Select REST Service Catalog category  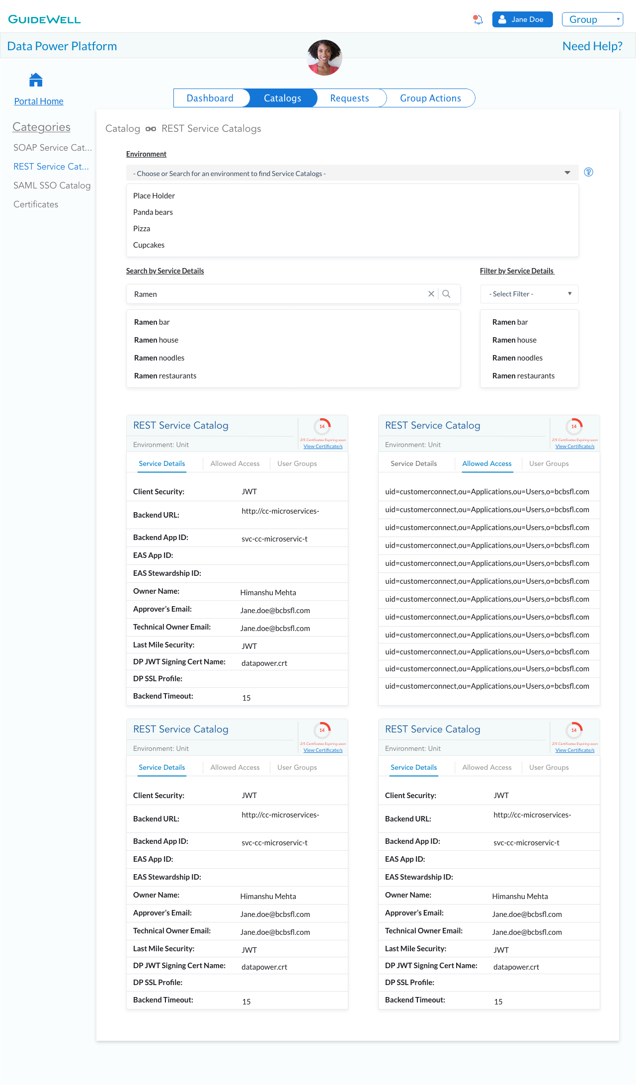(x=51, y=167)
